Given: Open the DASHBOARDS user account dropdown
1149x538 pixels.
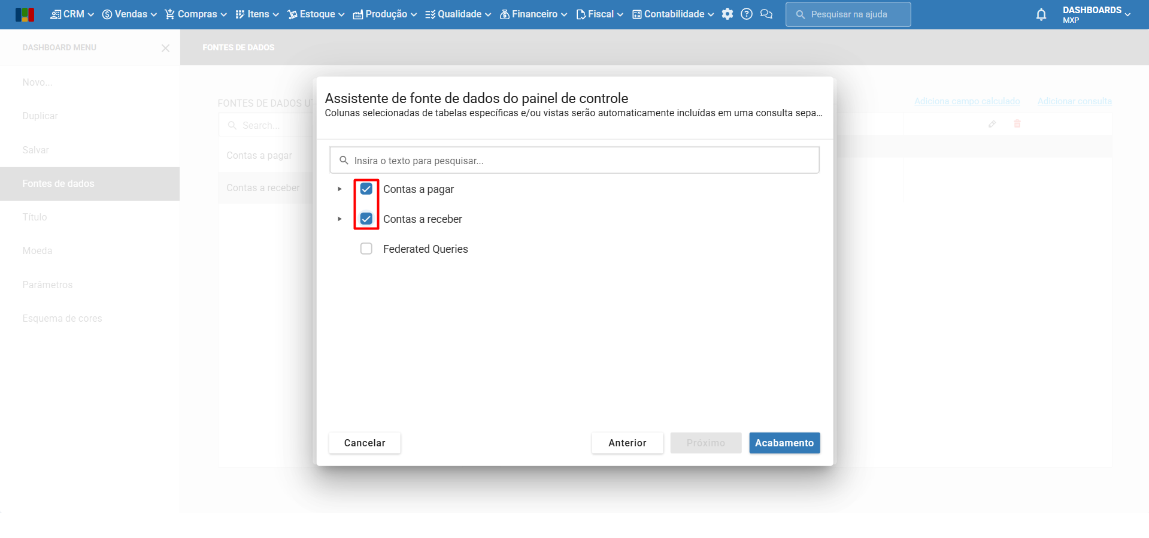Looking at the screenshot, I should click(x=1096, y=14).
